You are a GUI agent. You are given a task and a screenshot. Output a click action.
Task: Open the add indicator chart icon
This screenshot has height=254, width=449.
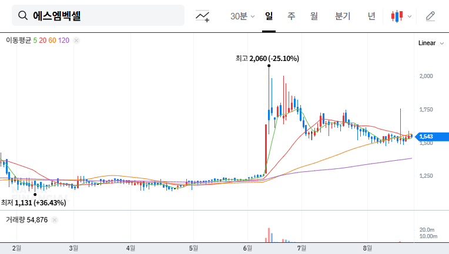click(202, 16)
